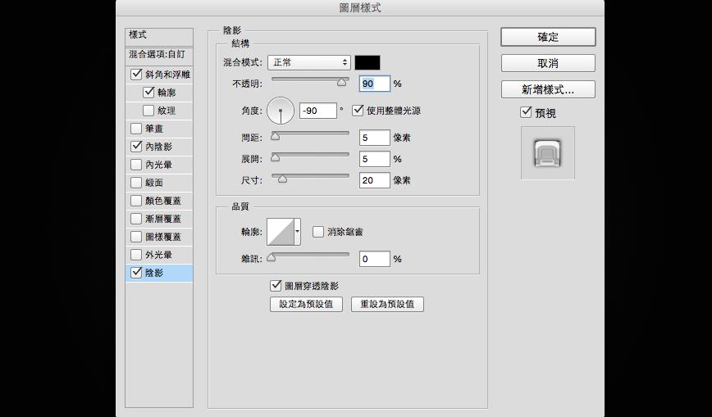The width and height of the screenshot is (712, 417).
Task: Toggle the 陰影 effect checkbox
Action: pos(136,273)
